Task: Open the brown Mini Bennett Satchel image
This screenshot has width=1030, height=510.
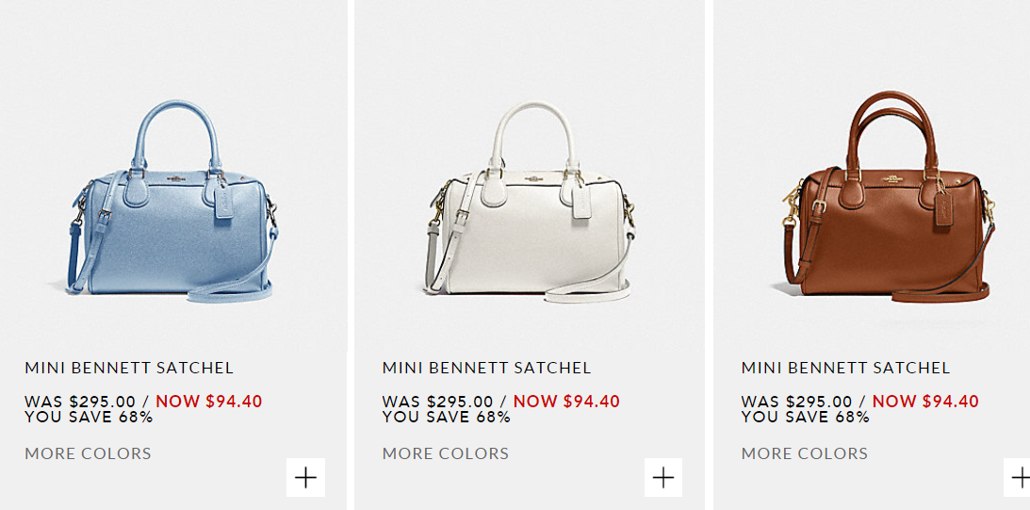Action: tap(888, 196)
